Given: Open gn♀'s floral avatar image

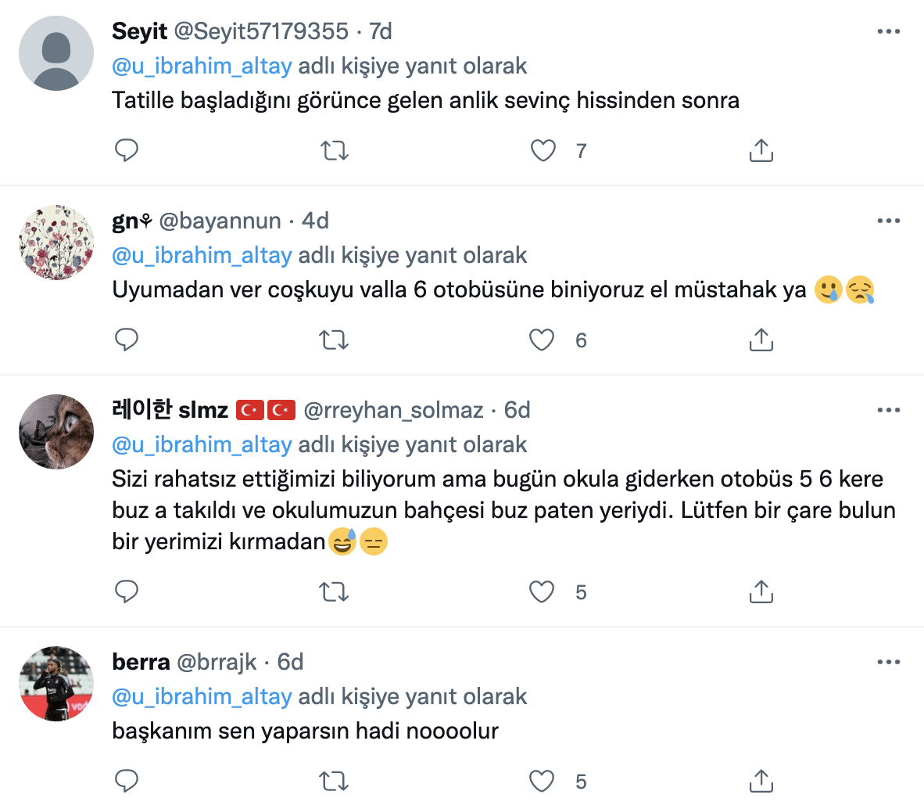Looking at the screenshot, I should click(x=56, y=243).
